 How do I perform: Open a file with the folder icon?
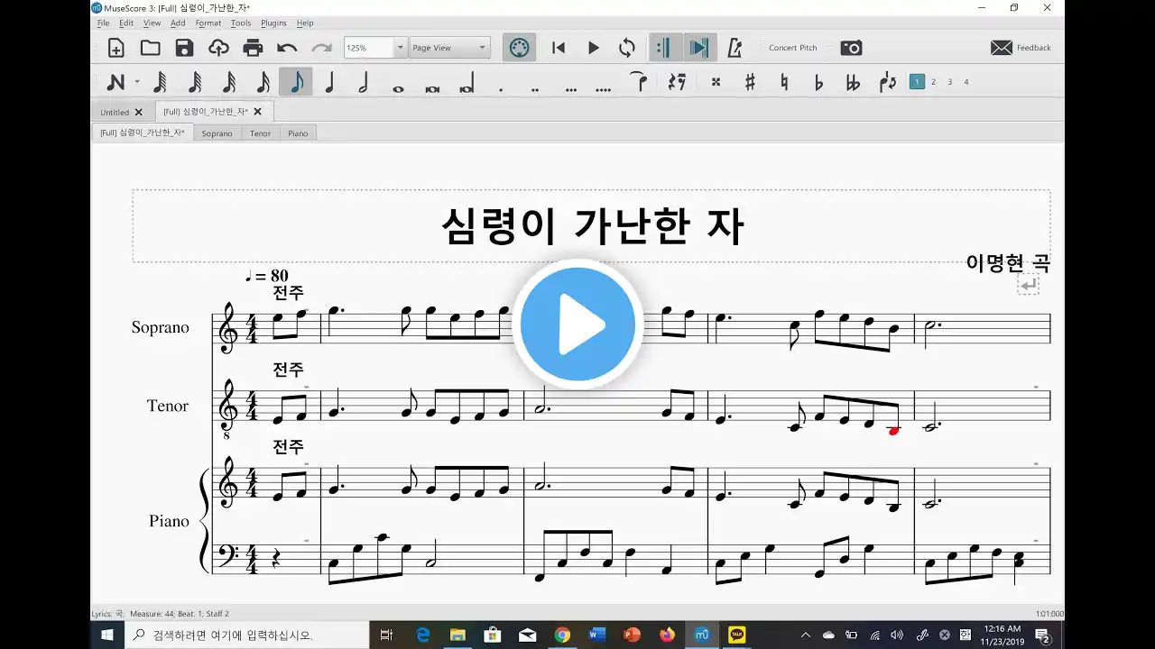pyautogui.click(x=150, y=48)
